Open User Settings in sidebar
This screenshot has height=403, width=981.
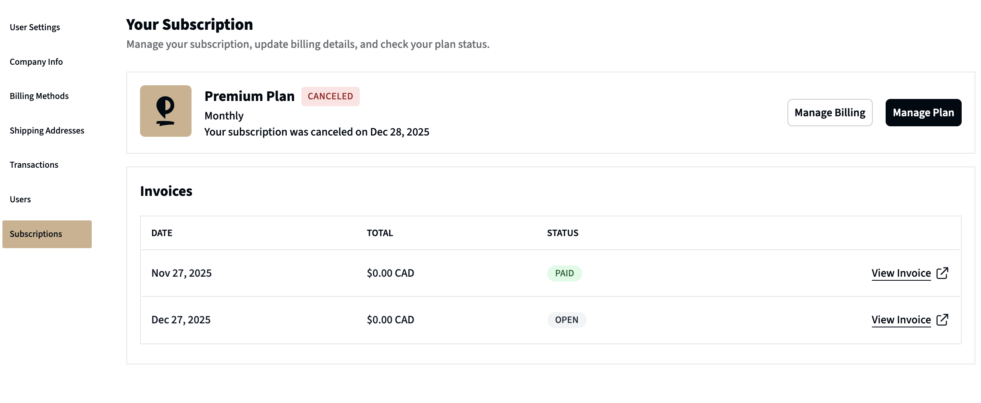pyautogui.click(x=35, y=27)
